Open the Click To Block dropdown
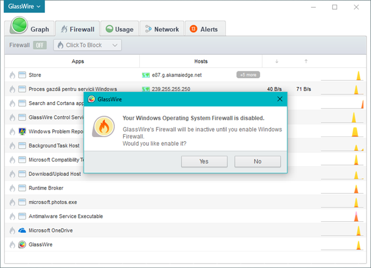371x268 pixels. click(x=88, y=45)
